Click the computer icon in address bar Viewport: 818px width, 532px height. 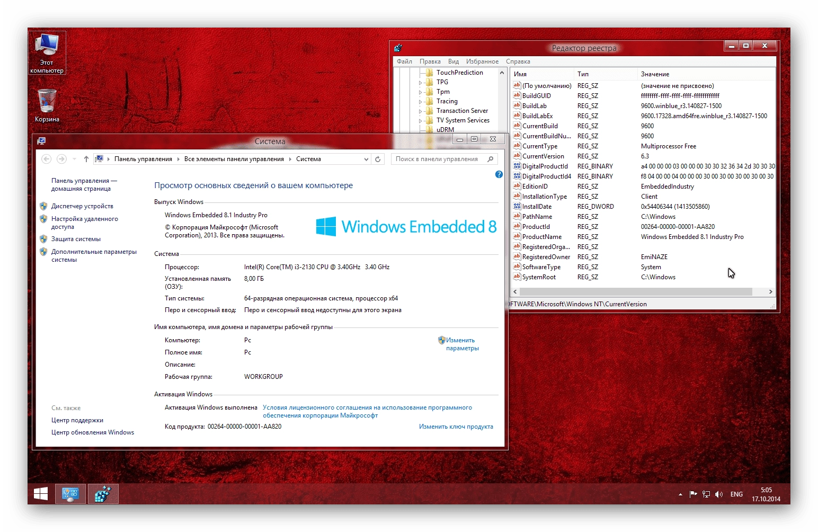pos(99,159)
